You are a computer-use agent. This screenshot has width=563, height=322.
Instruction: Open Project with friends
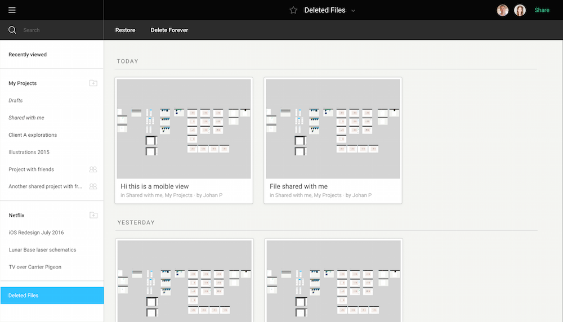coord(31,169)
